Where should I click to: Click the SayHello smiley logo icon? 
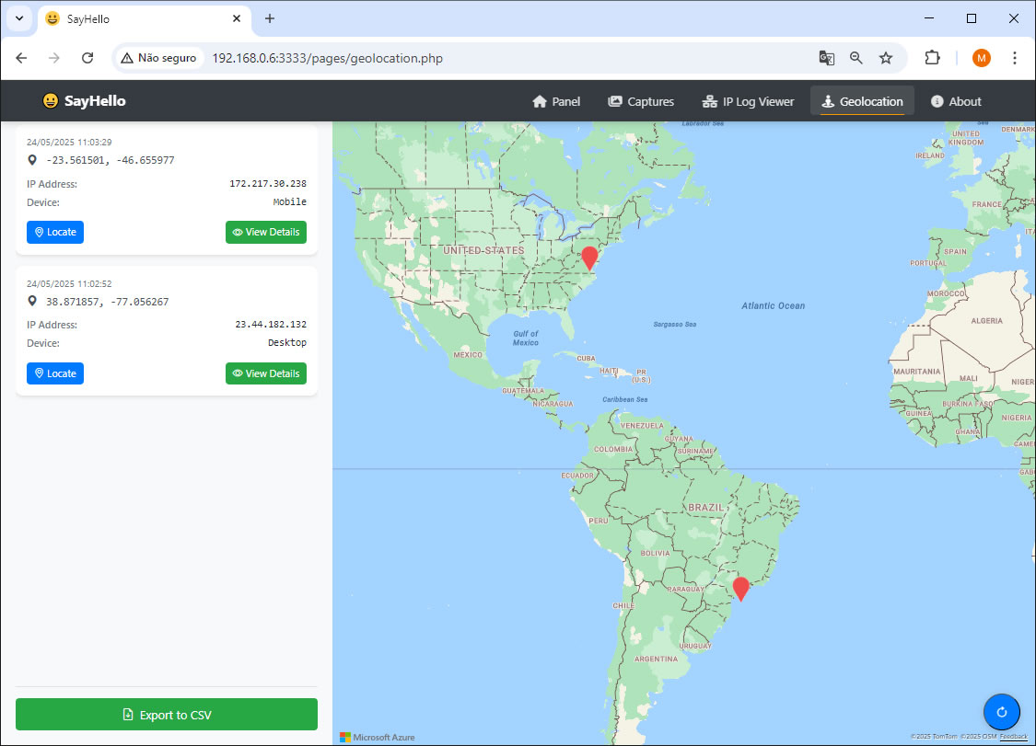(51, 101)
